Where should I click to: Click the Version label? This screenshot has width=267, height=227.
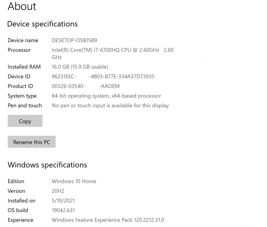tap(16, 191)
